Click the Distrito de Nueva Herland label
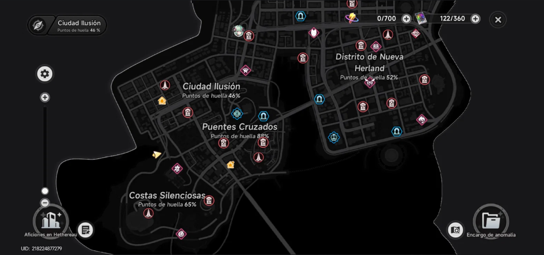 (370, 62)
